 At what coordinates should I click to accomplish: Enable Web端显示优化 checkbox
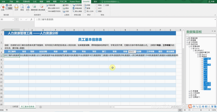pyautogui.click(x=47, y=11)
